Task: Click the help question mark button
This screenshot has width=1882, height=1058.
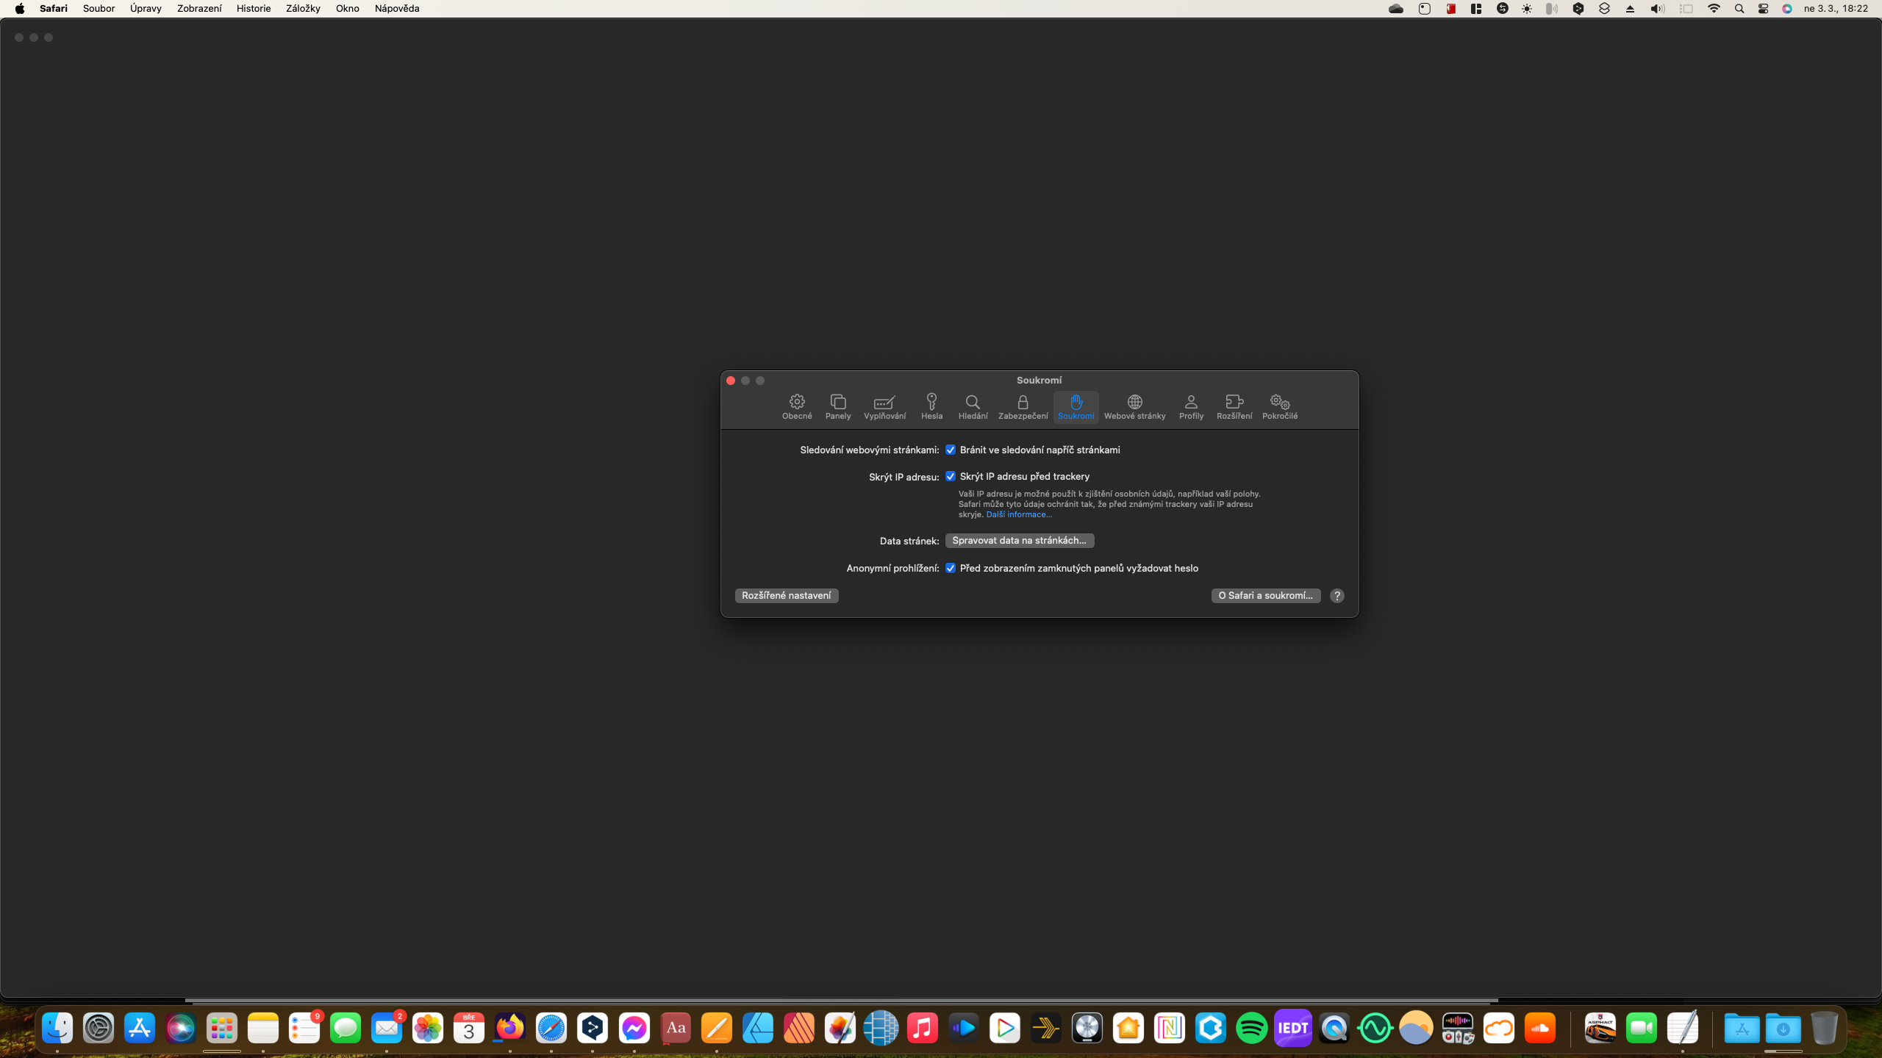Action: 1337,596
